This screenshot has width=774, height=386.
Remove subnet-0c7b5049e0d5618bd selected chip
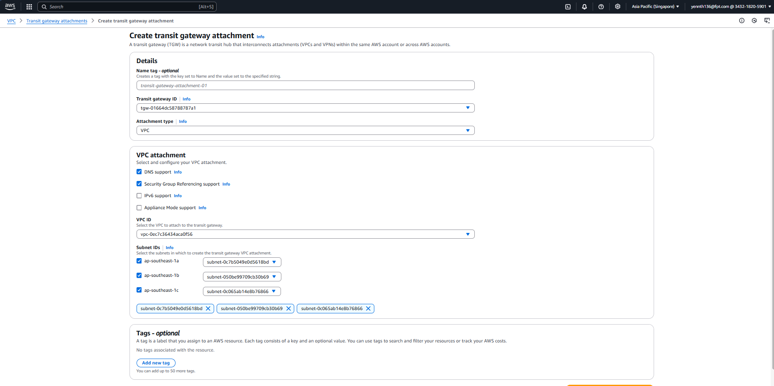208,308
